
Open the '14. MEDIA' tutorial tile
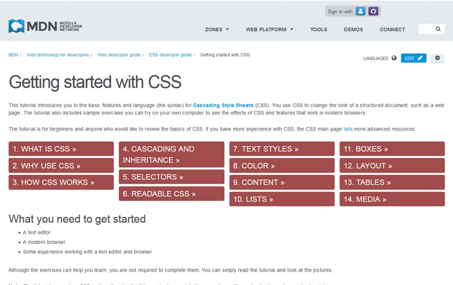point(392,199)
